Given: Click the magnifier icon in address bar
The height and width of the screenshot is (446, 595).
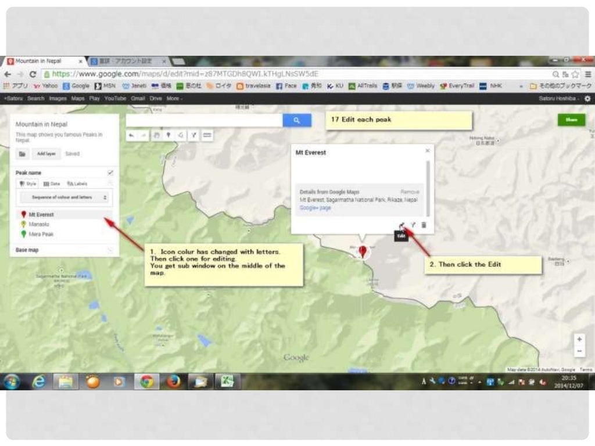Looking at the screenshot, I should pos(555,74).
